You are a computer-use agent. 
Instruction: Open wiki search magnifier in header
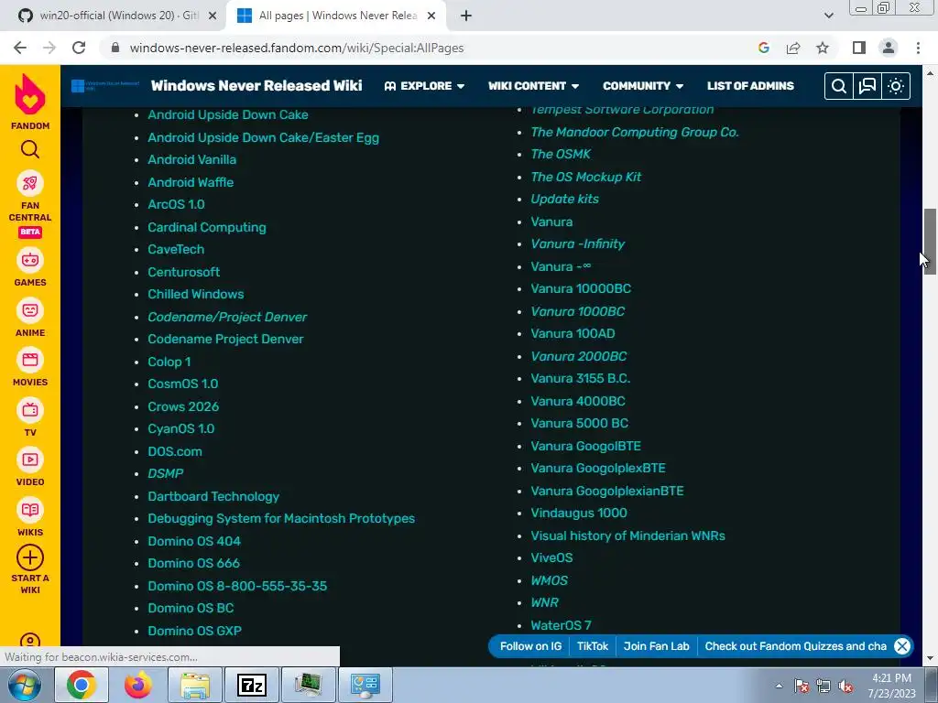(x=839, y=86)
